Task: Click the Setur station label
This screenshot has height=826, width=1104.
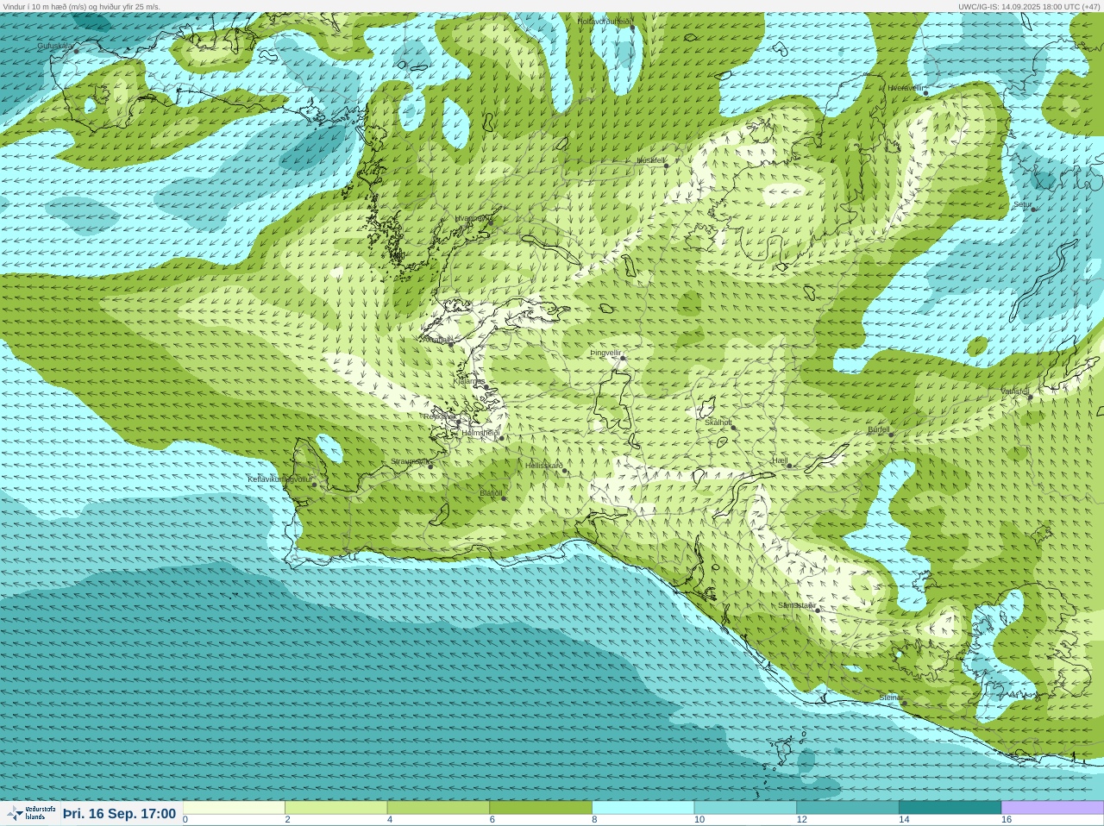Action: click(x=1022, y=204)
